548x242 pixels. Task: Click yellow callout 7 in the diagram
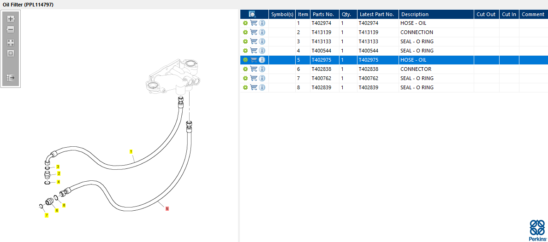pos(47,215)
